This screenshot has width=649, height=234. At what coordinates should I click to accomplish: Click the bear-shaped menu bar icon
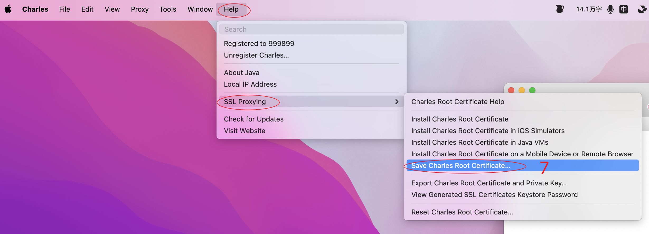click(x=560, y=9)
